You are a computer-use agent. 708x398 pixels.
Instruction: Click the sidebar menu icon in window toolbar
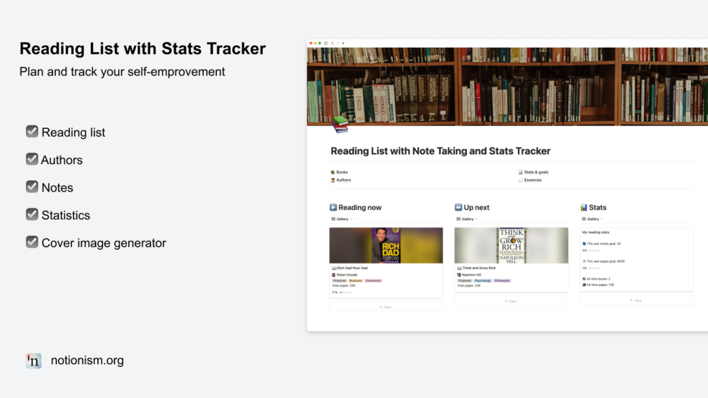[325, 43]
